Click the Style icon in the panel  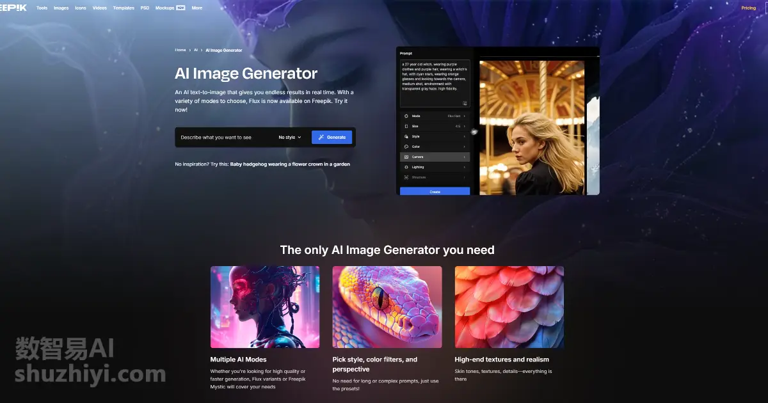[x=406, y=136]
